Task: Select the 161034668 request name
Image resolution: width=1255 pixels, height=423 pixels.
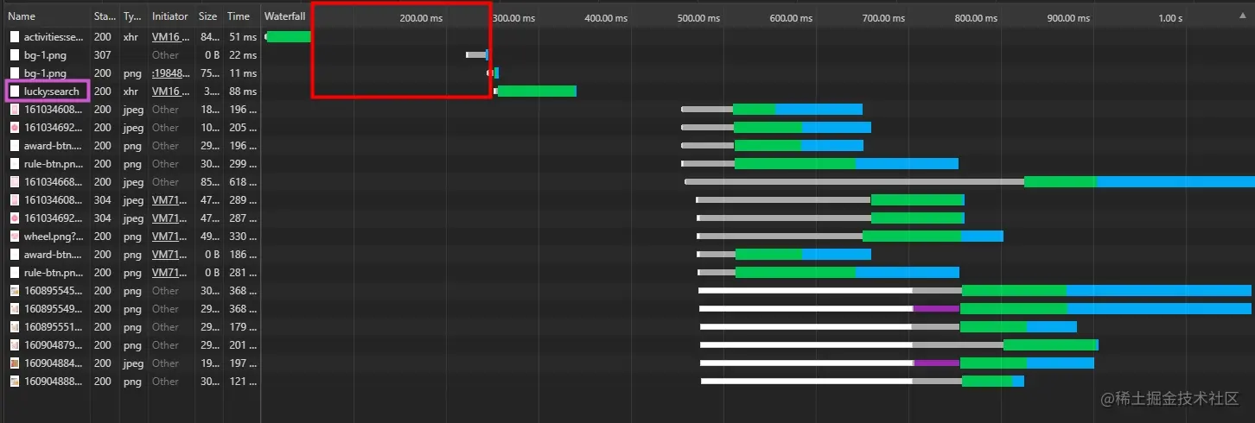Action: tap(54, 182)
